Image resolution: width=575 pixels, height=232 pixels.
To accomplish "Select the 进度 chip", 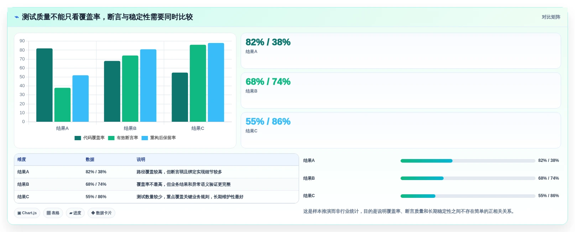I will [x=75, y=213].
